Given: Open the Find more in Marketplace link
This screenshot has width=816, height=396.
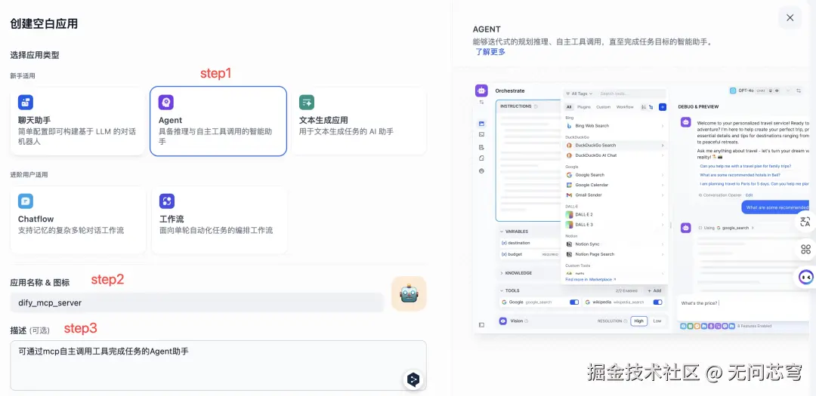Looking at the screenshot, I should click(x=591, y=279).
